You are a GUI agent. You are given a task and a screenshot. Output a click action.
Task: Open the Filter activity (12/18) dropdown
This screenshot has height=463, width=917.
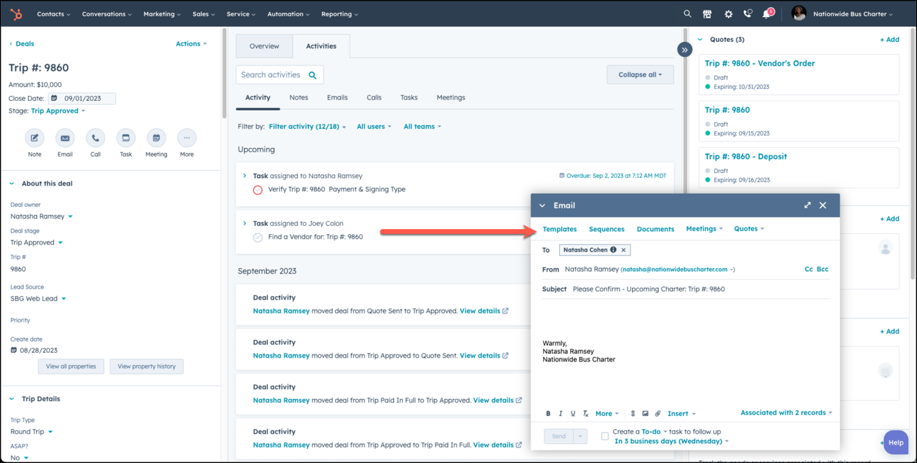(x=307, y=126)
